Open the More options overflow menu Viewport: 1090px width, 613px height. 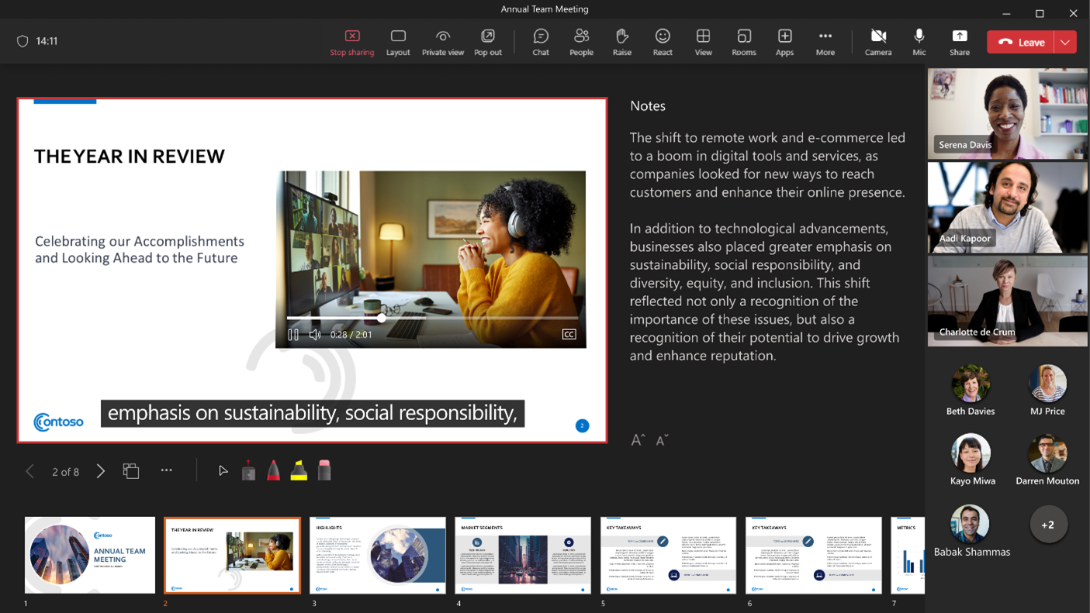click(825, 41)
